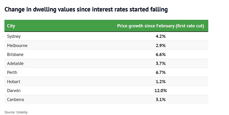
Task: Click the chart title about dwelling values
Action: click(86, 10)
